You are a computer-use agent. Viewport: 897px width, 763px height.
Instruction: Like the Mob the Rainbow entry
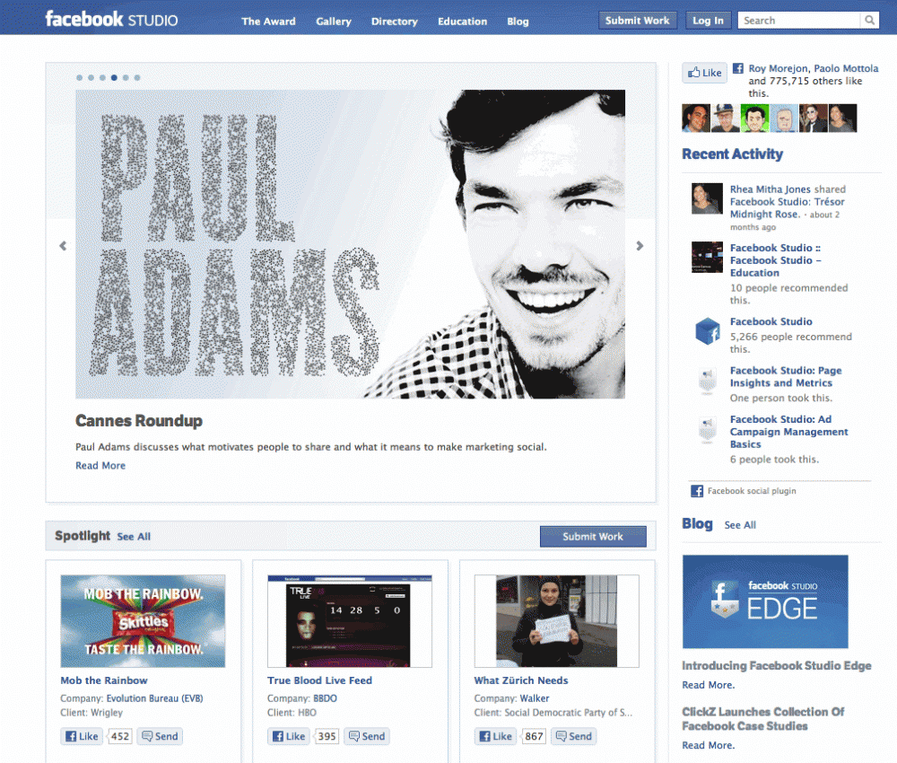(x=82, y=736)
